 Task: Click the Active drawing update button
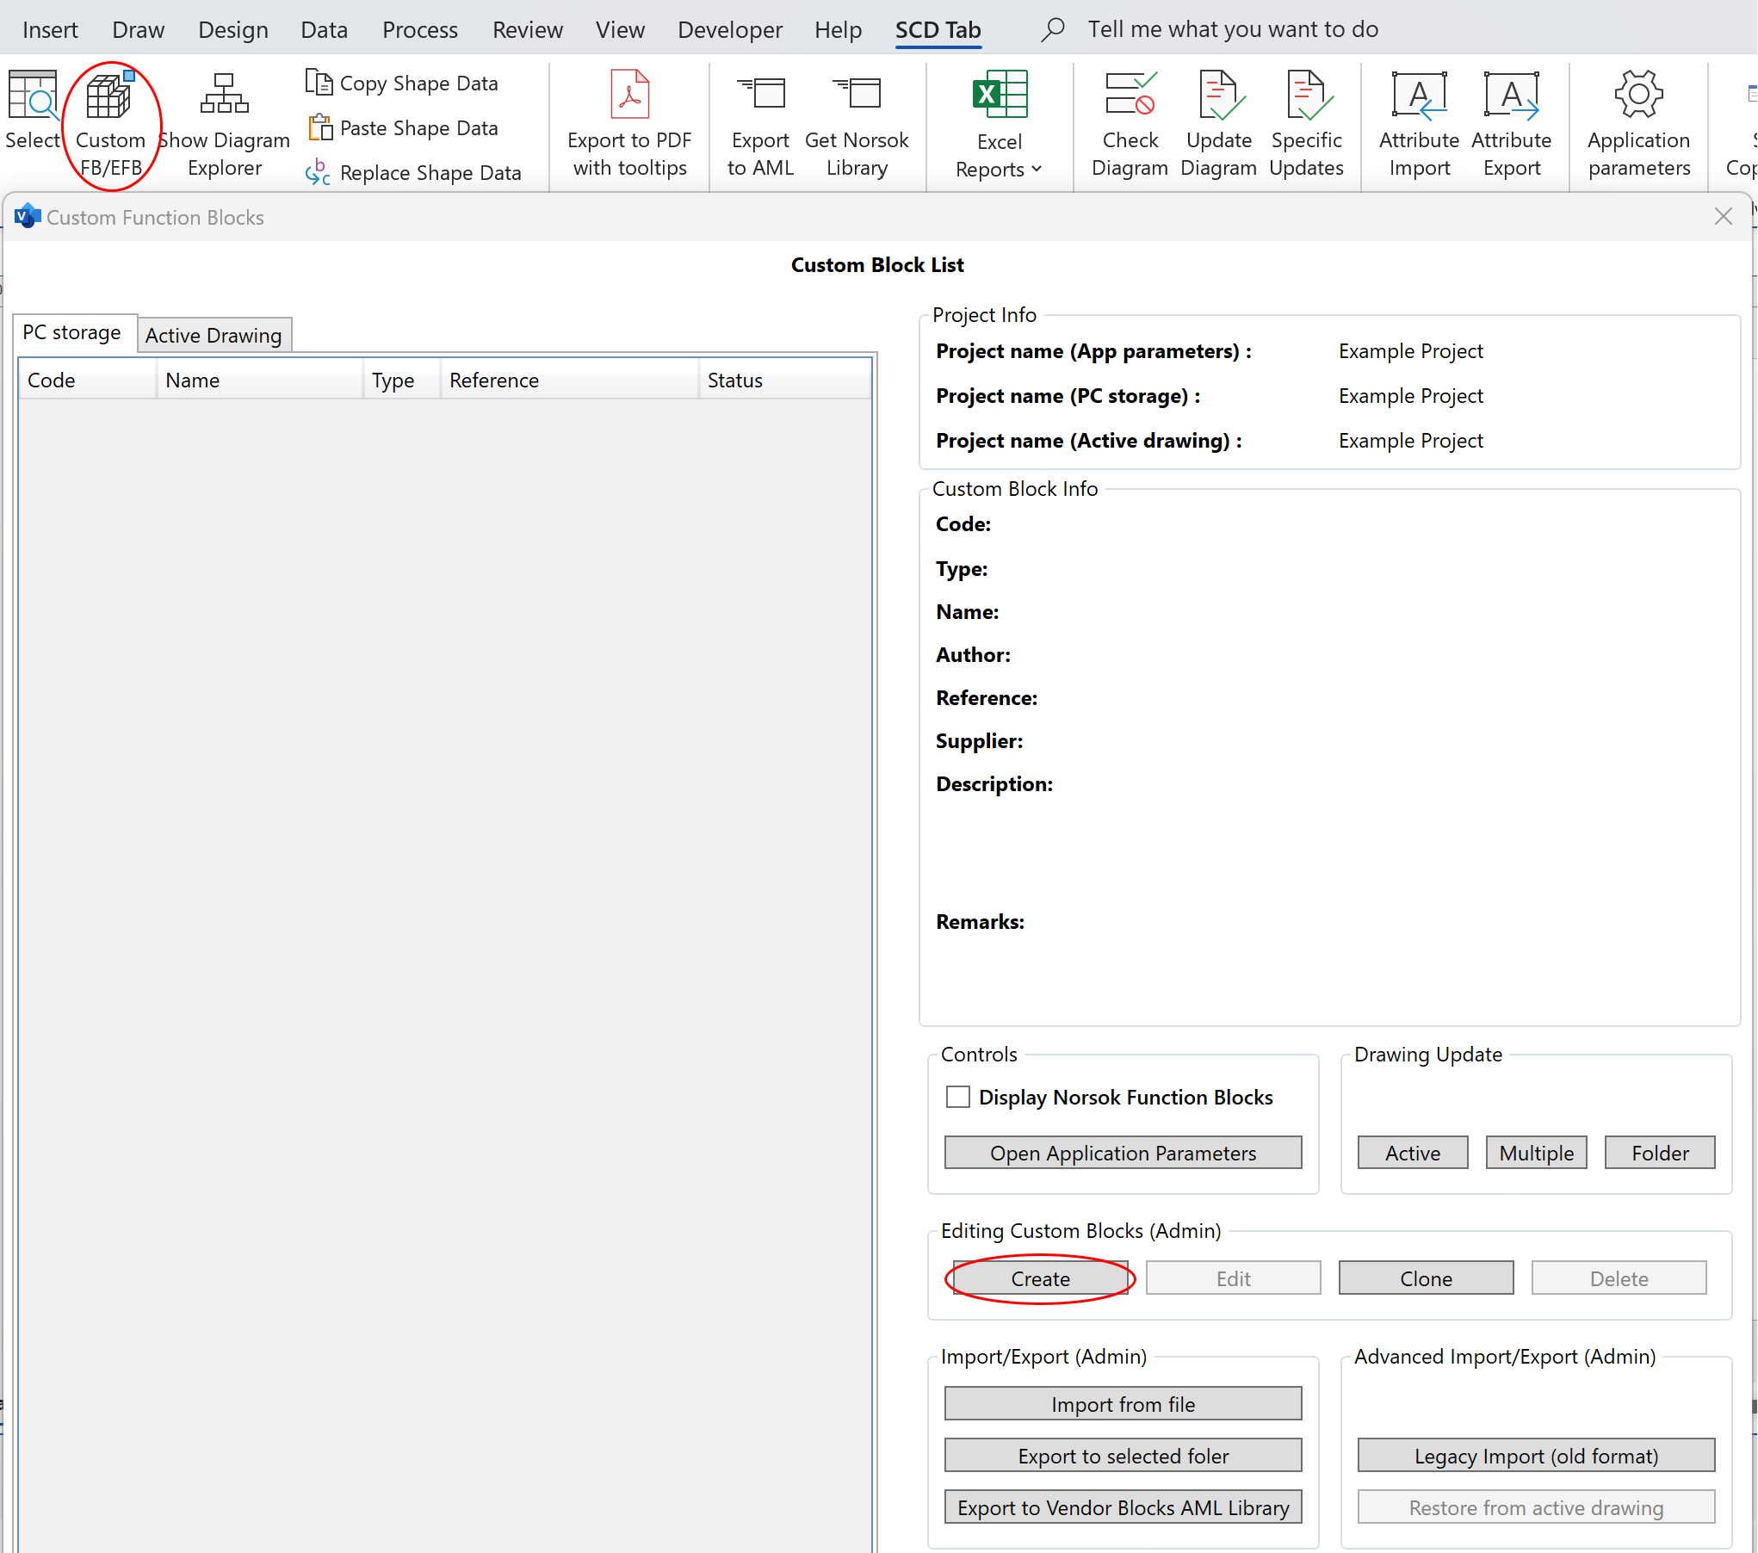tap(1412, 1153)
